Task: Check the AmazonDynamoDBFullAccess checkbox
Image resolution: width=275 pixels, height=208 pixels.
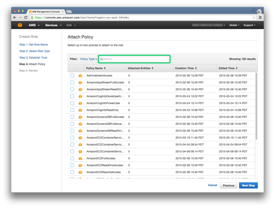Action: 72,117
